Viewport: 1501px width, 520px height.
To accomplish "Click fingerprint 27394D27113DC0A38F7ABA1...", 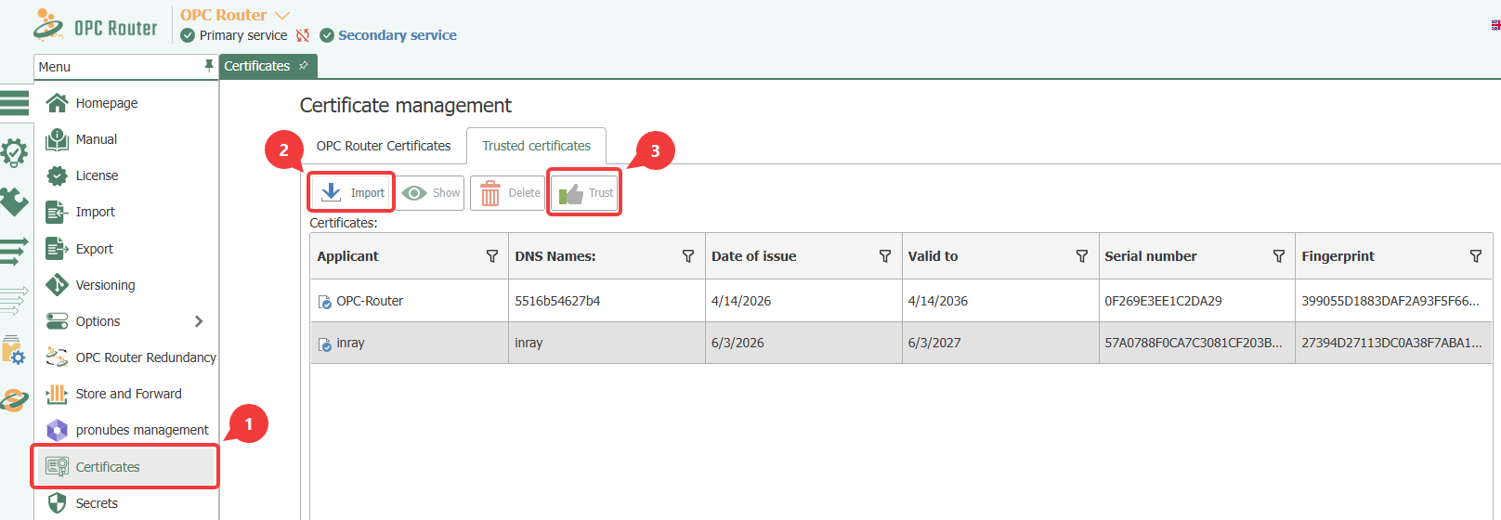I will (x=1391, y=343).
